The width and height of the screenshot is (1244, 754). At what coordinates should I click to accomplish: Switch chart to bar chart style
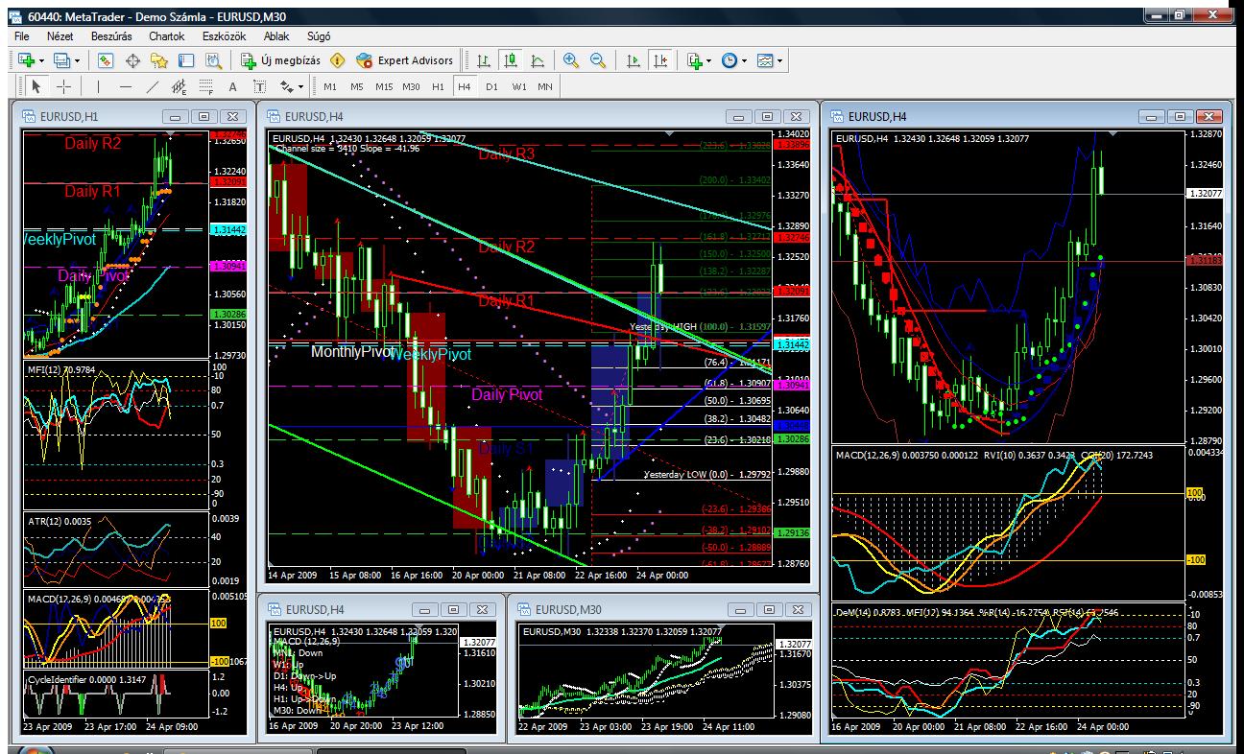[x=484, y=60]
